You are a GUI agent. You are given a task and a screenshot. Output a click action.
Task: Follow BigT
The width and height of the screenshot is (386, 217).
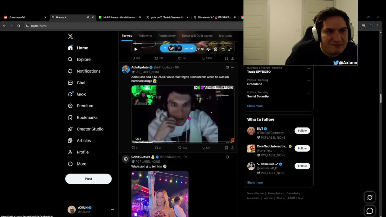[302, 131]
